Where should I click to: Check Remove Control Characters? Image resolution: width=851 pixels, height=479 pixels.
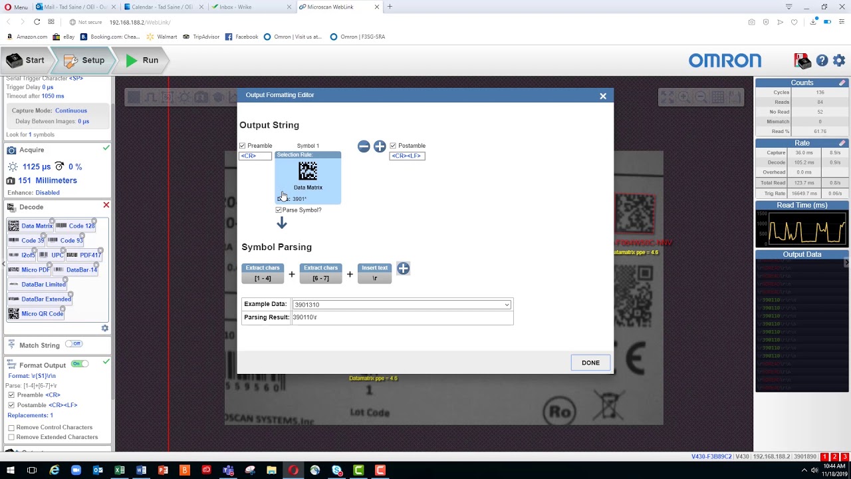(x=11, y=428)
